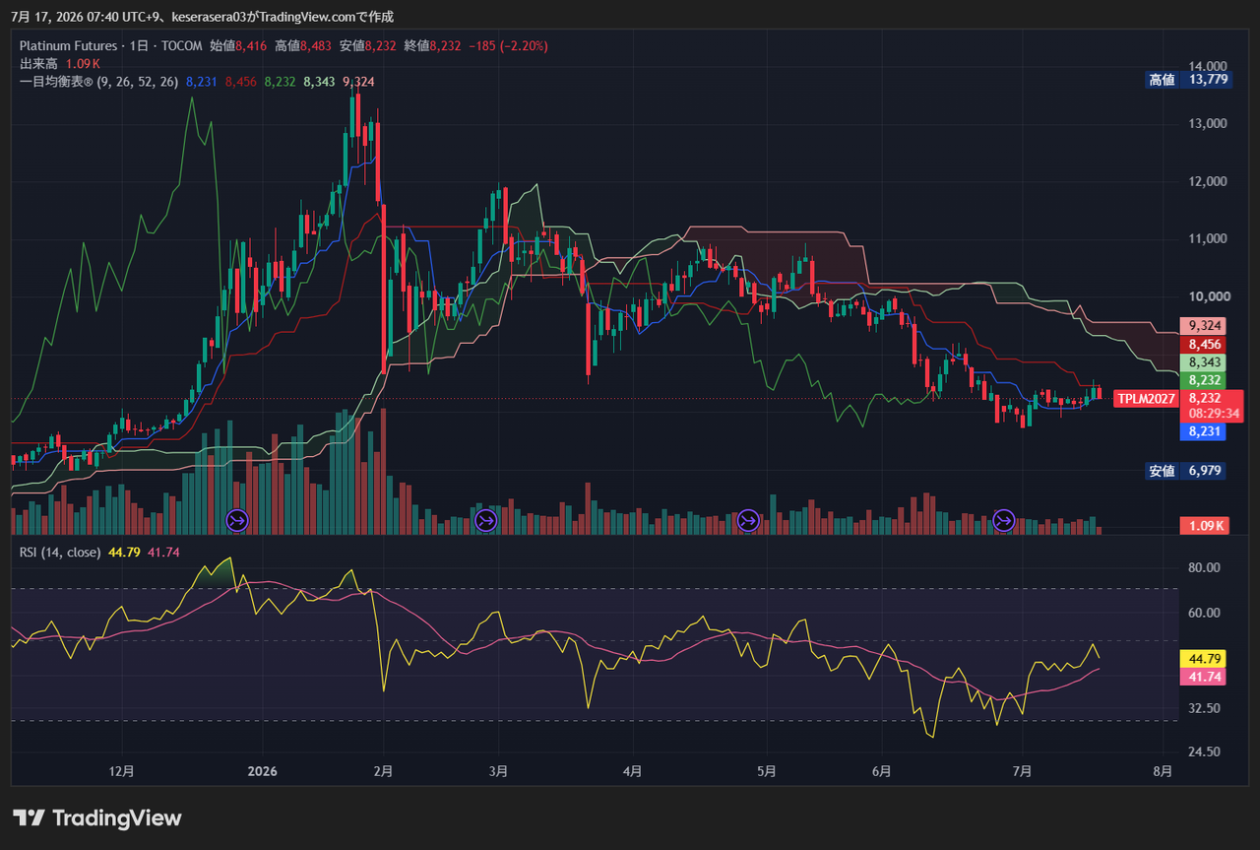
Task: Click the blue 8,231 tag on the price axis
Action: click(x=1205, y=431)
